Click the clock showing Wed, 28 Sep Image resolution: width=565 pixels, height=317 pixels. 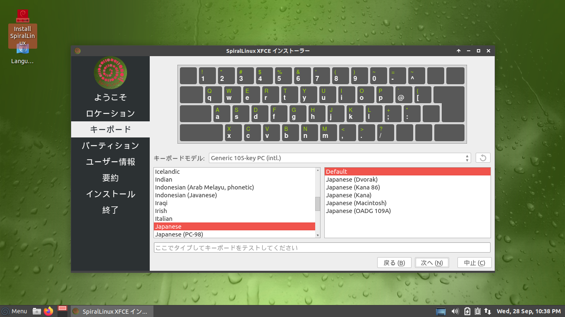click(529, 311)
